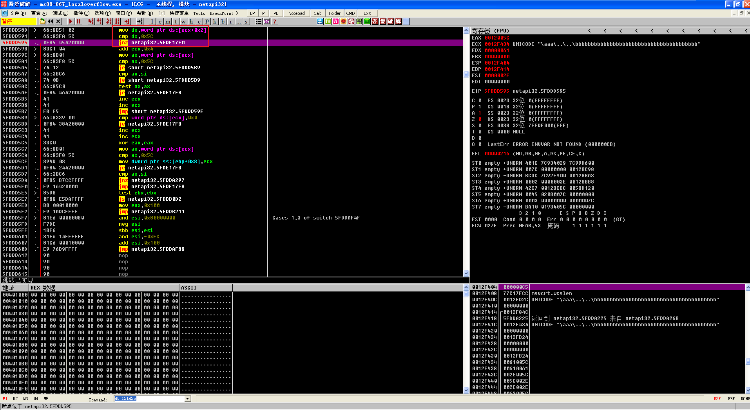Open the BreakPoint-> menu
750x410 pixels.
point(224,13)
